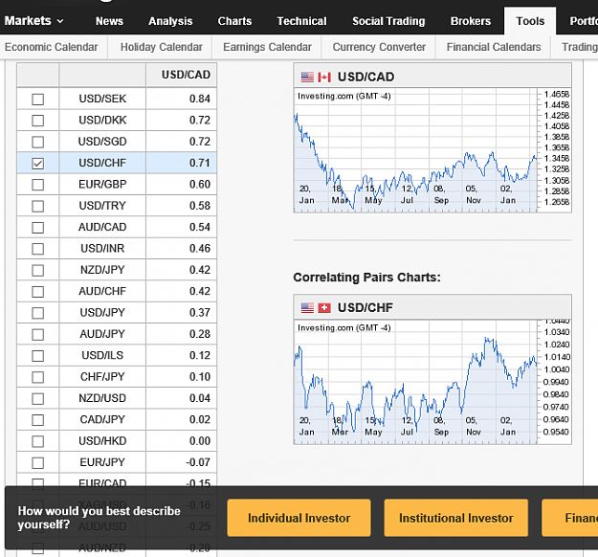Click the USD/CAD chart title text
This screenshot has height=557, width=598.
(x=365, y=78)
